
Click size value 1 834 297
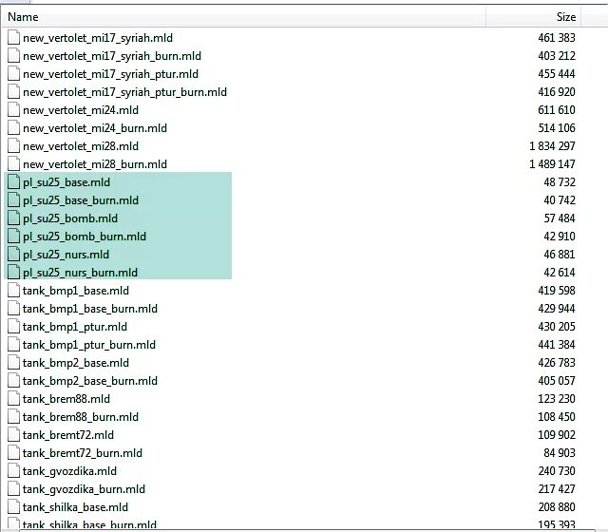coord(552,146)
